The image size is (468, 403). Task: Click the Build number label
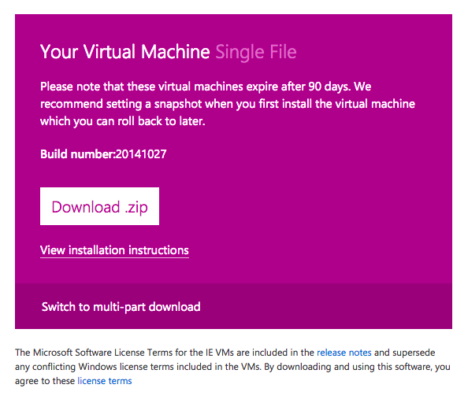77,154
